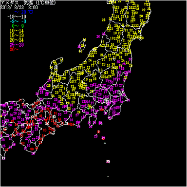This screenshot has height=187, width=187.
Task: Click the 'アメダス 気温' map title
Action: click(28, 2)
